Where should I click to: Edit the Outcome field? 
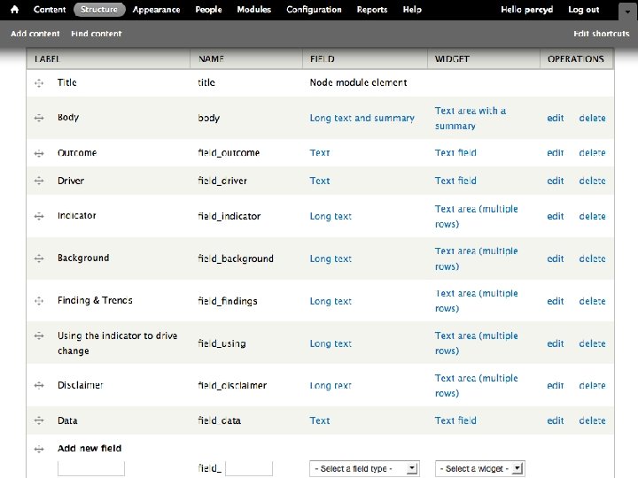[x=556, y=153]
